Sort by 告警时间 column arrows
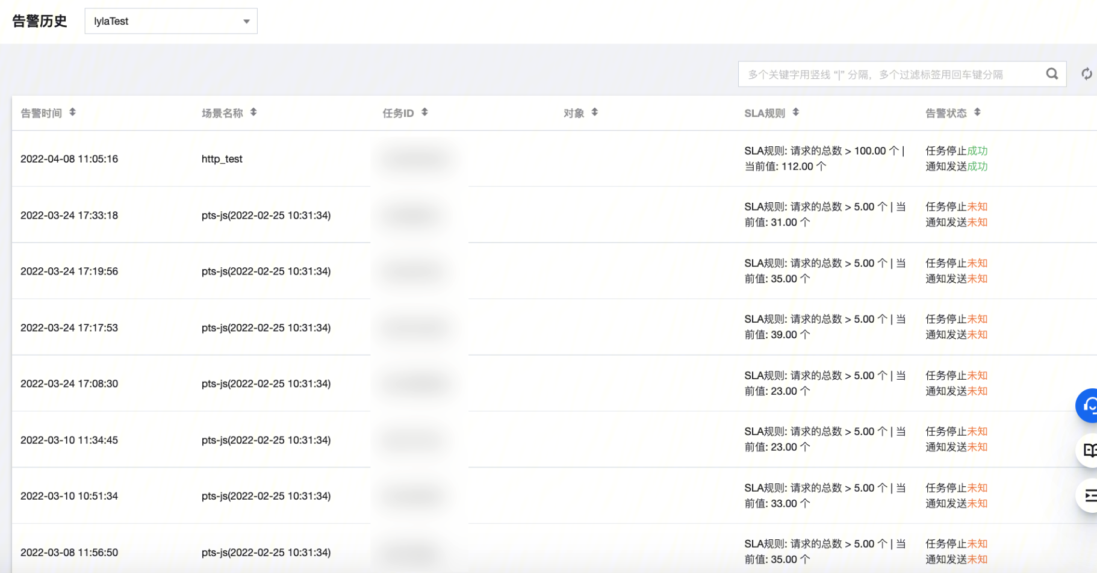The image size is (1097, 573). pyautogui.click(x=72, y=112)
